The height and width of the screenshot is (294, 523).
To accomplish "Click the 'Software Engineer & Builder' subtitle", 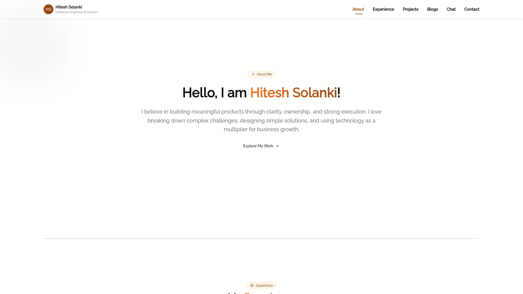I will pyautogui.click(x=77, y=12).
